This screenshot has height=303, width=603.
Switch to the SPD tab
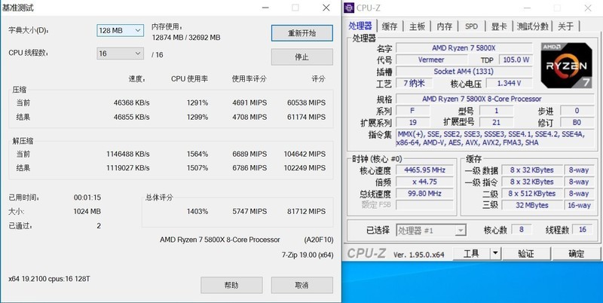tap(471, 26)
